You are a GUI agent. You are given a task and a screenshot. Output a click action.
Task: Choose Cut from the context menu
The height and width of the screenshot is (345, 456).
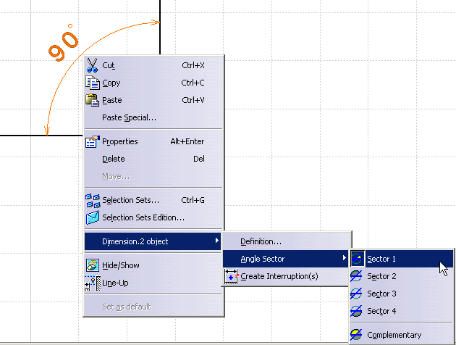click(x=153, y=65)
